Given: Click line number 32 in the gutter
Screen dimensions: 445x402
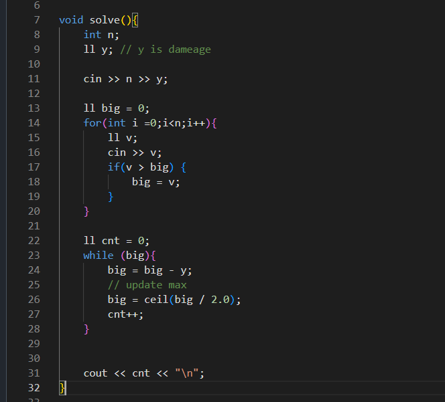Looking at the screenshot, I should coord(34,387).
